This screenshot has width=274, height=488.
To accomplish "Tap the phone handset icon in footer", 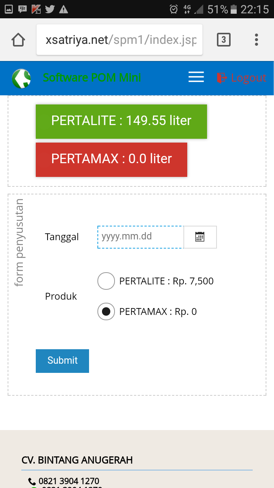I will 32,482.
